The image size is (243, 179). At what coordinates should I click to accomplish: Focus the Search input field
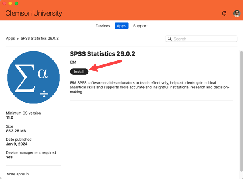201,39
